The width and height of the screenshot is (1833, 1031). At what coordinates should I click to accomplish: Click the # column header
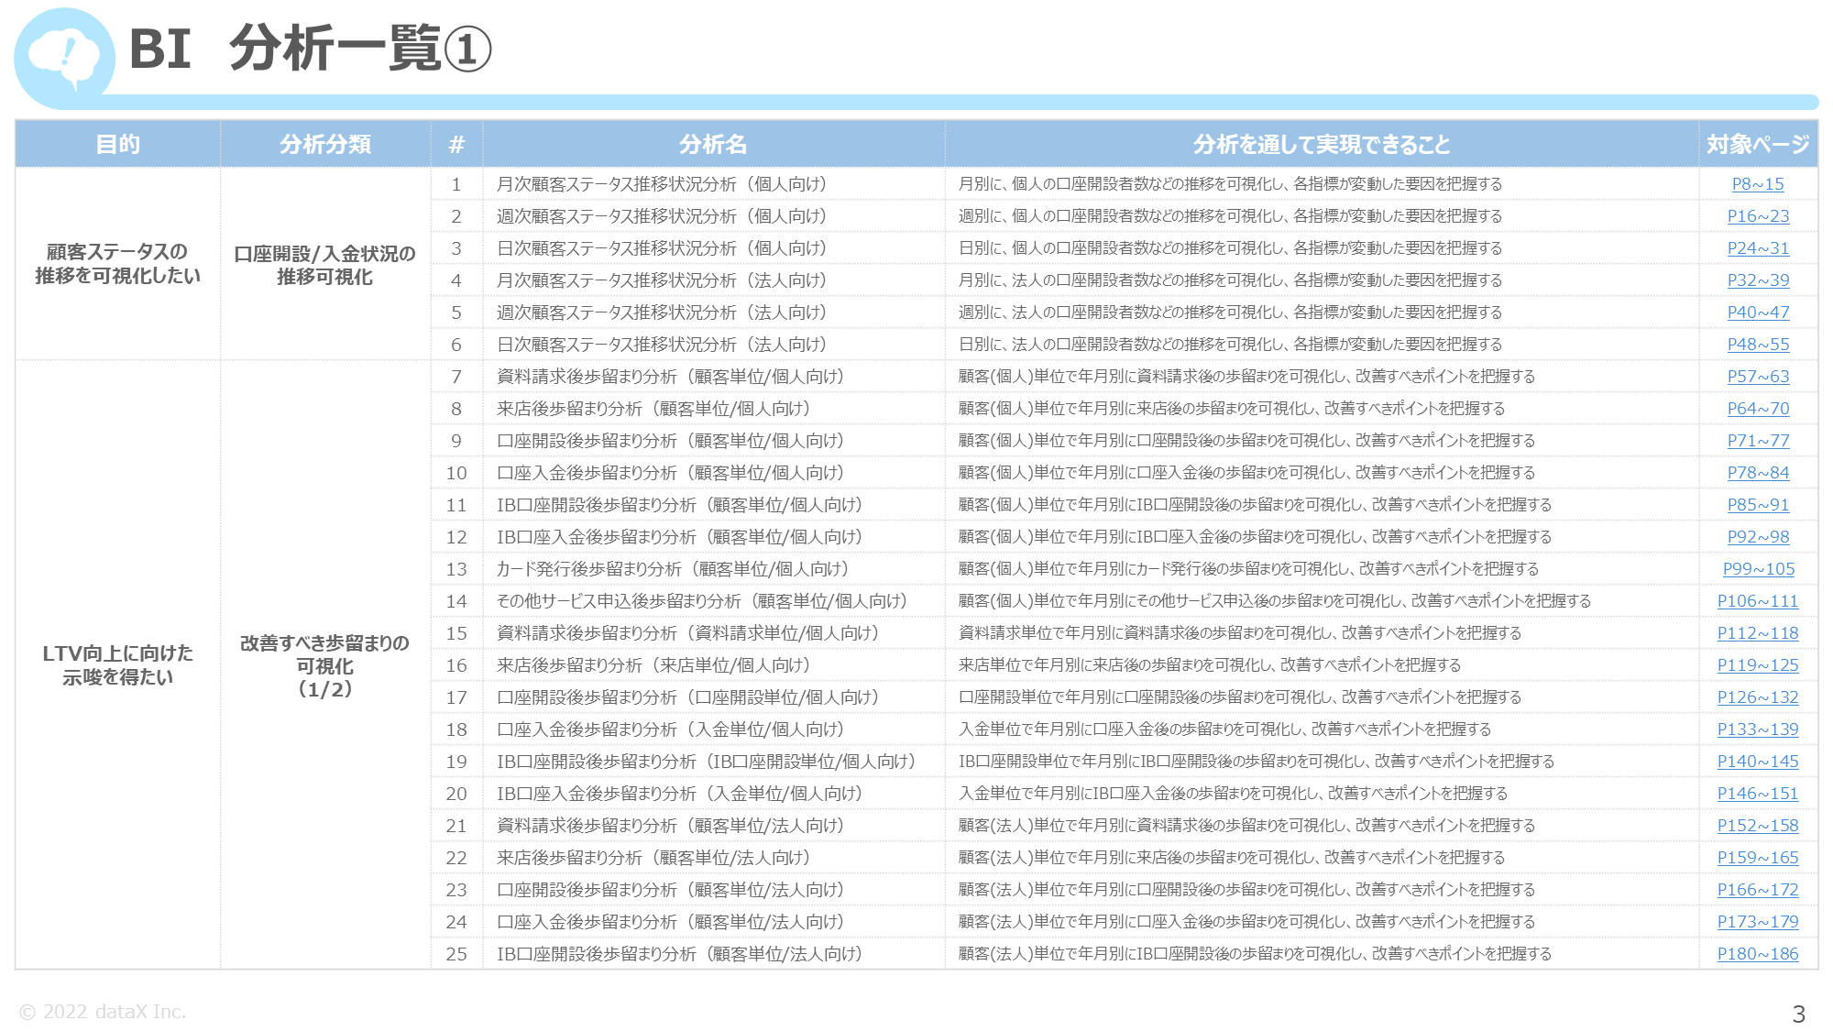456,144
